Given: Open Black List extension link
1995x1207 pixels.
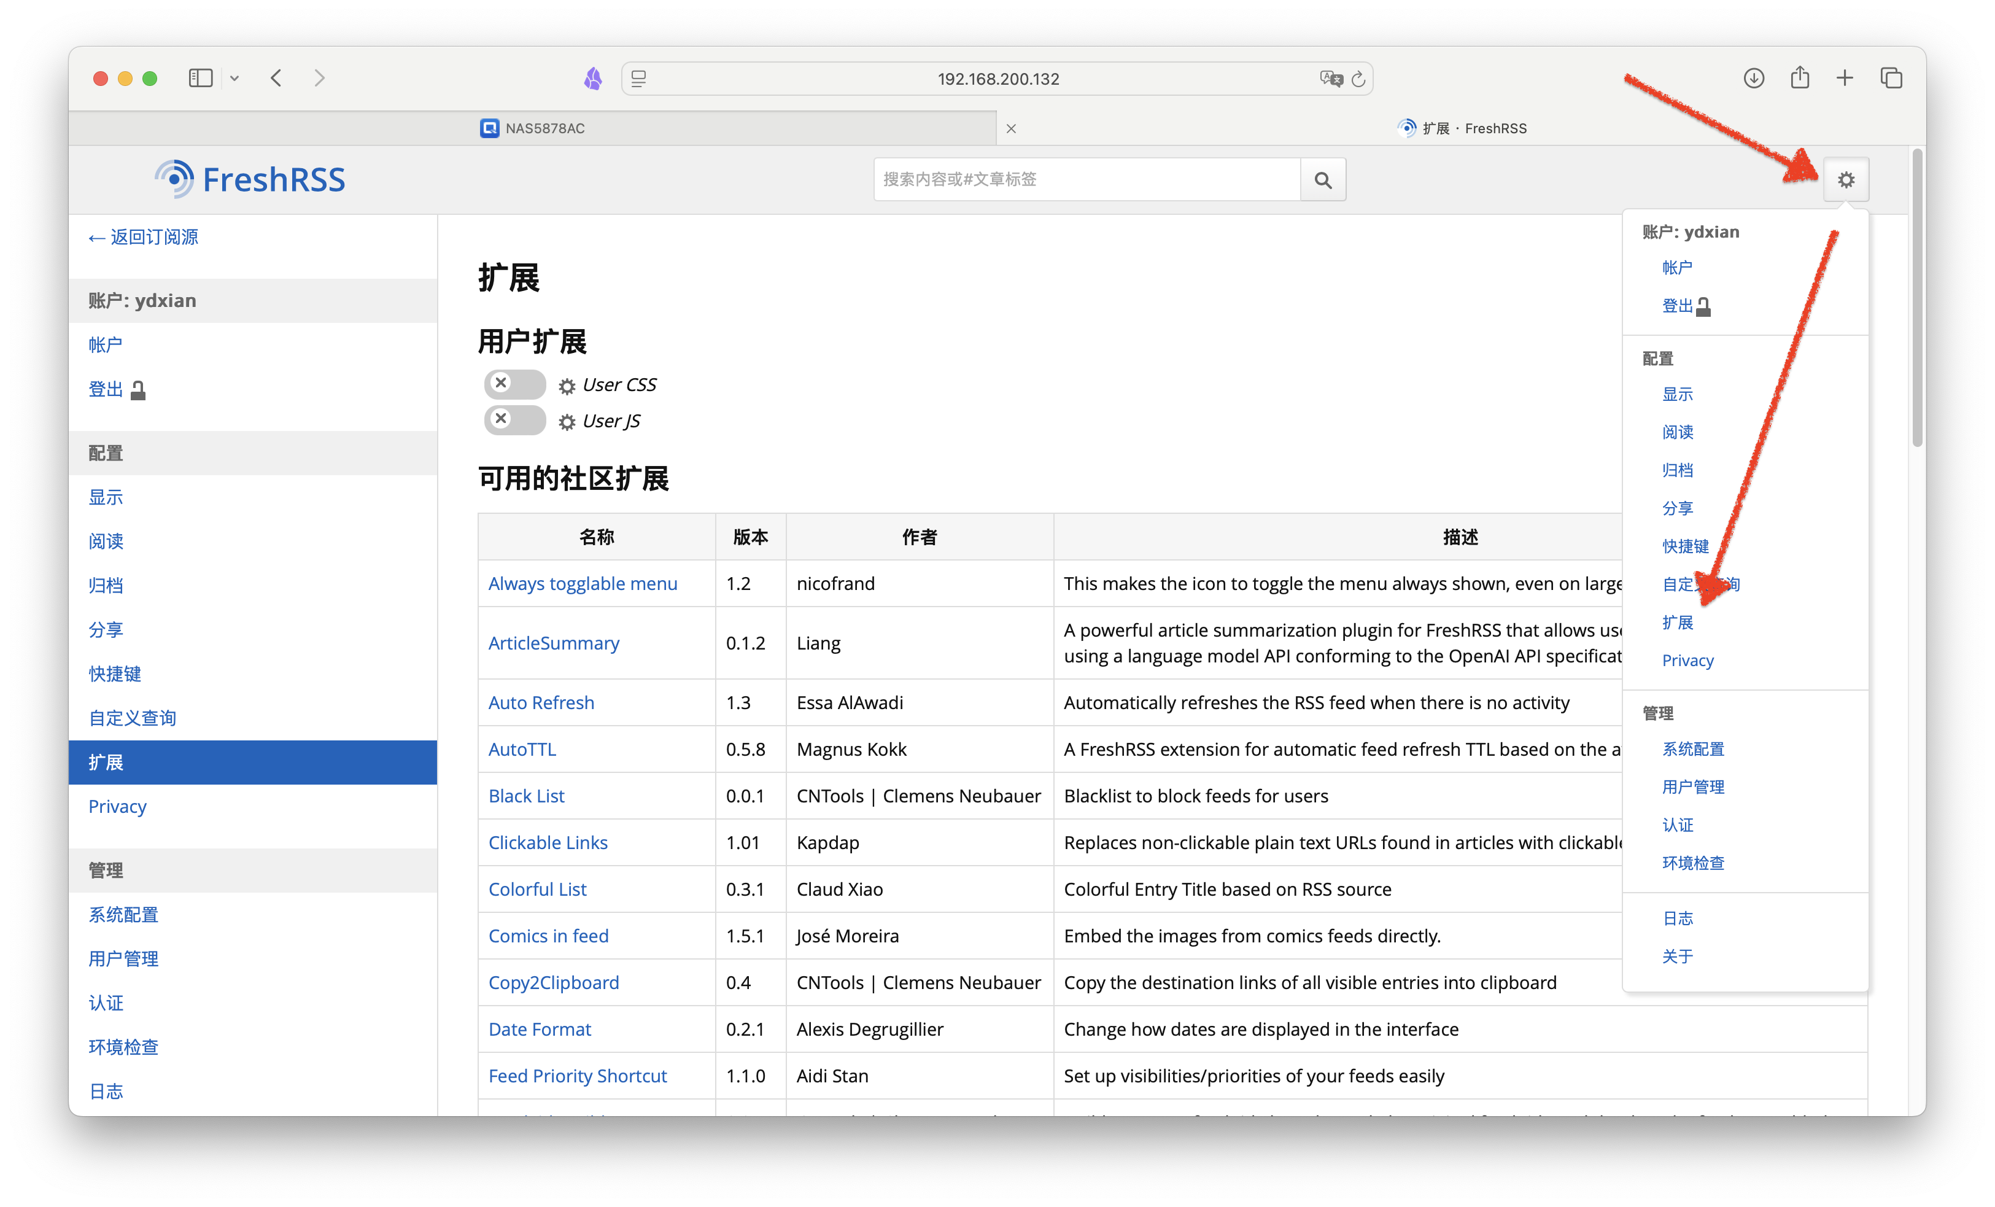Looking at the screenshot, I should [x=526, y=796].
